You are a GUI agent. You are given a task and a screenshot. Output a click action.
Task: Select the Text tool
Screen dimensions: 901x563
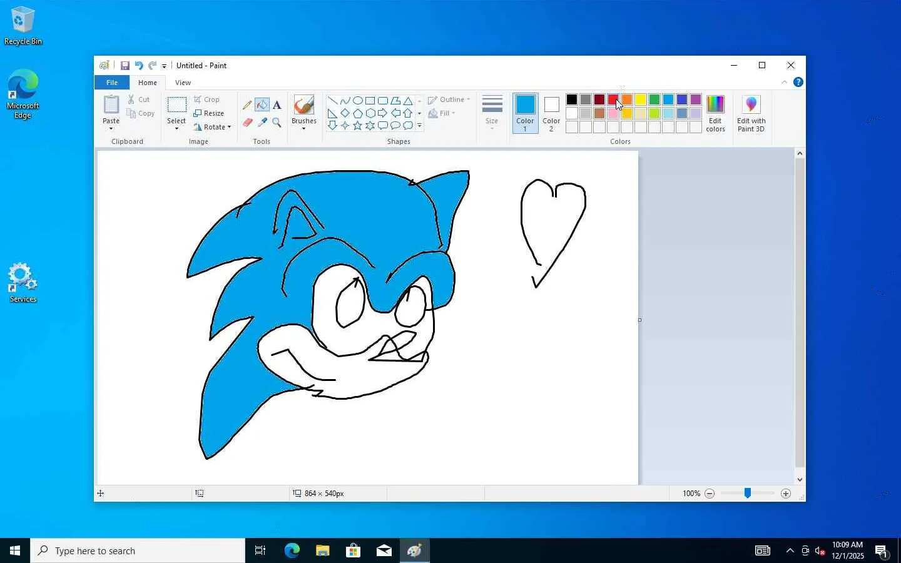coord(277,105)
